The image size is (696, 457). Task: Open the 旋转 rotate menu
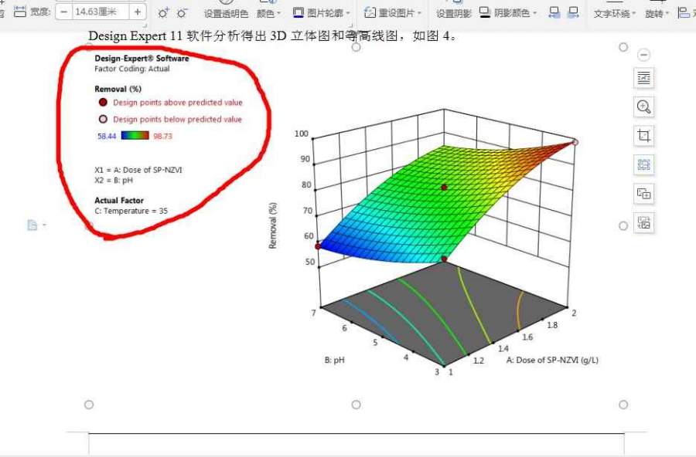(657, 13)
